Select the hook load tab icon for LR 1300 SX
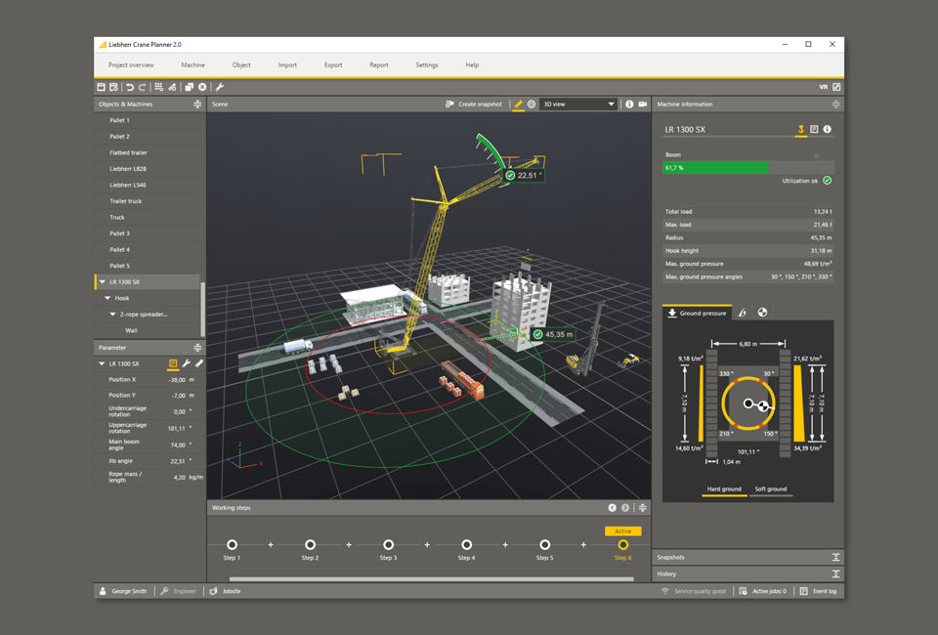The width and height of the screenshot is (938, 635). (x=800, y=129)
